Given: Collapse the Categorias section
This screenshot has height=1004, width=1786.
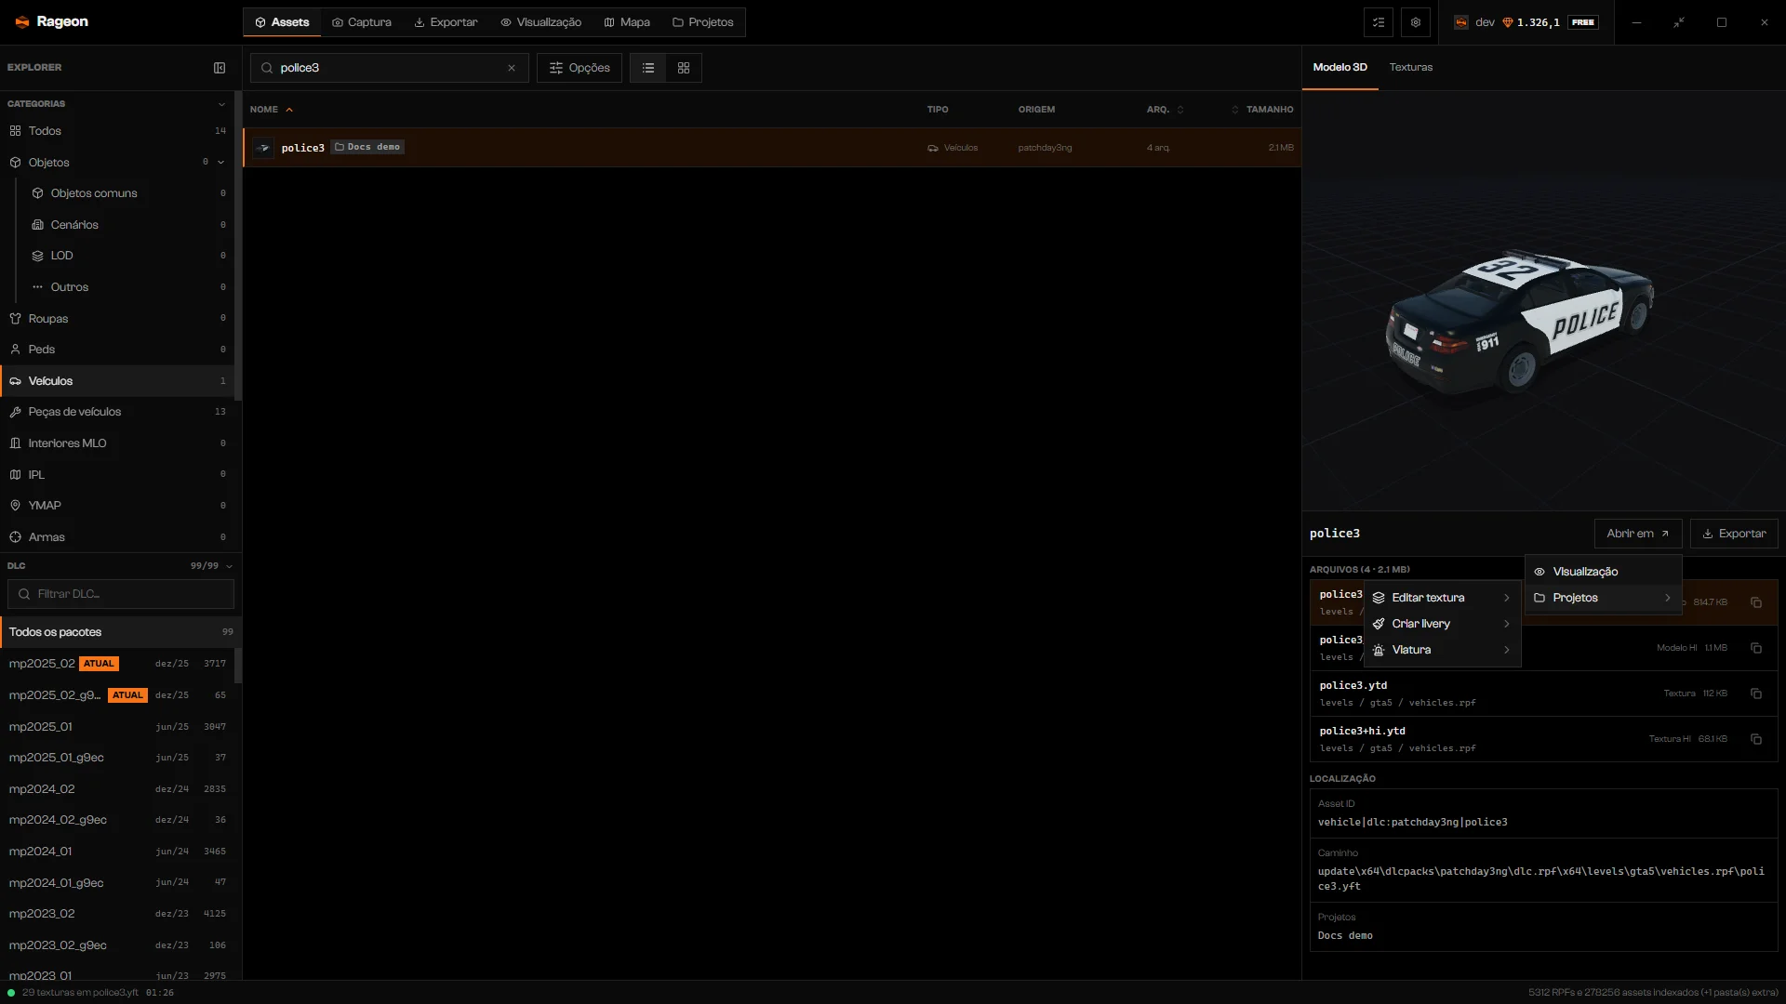Looking at the screenshot, I should pyautogui.click(x=221, y=104).
